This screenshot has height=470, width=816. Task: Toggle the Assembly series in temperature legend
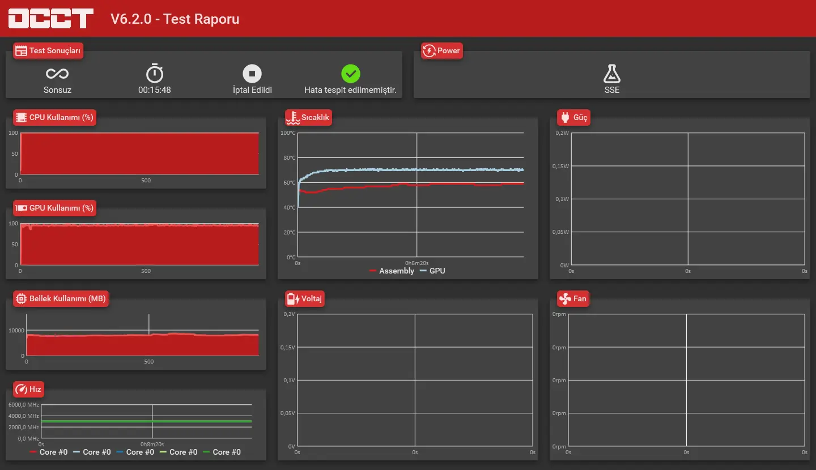(392, 271)
